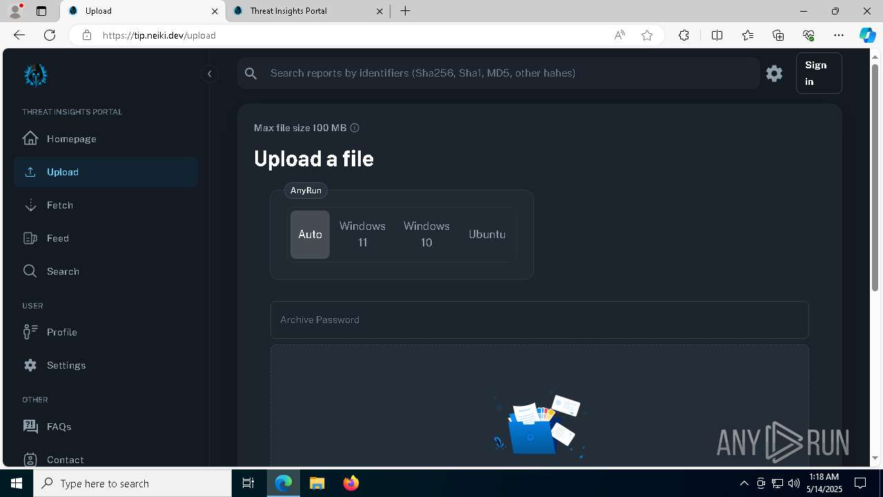
Task: Click the Sign in button
Action: point(819,73)
